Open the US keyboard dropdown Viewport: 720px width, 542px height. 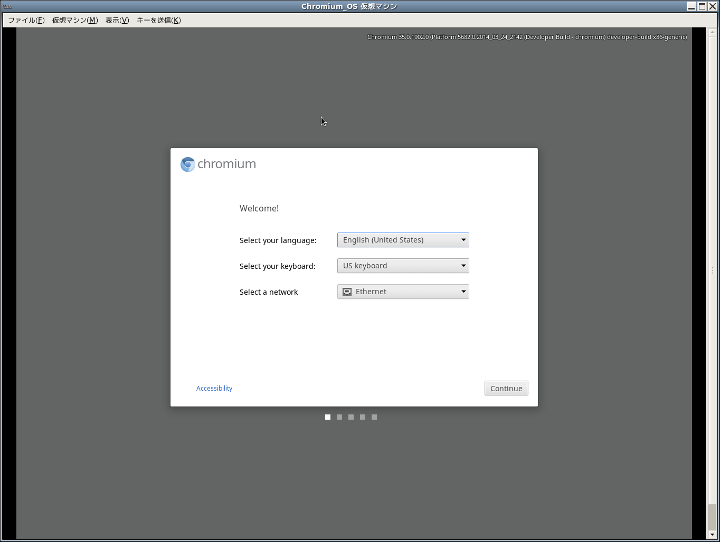point(403,266)
